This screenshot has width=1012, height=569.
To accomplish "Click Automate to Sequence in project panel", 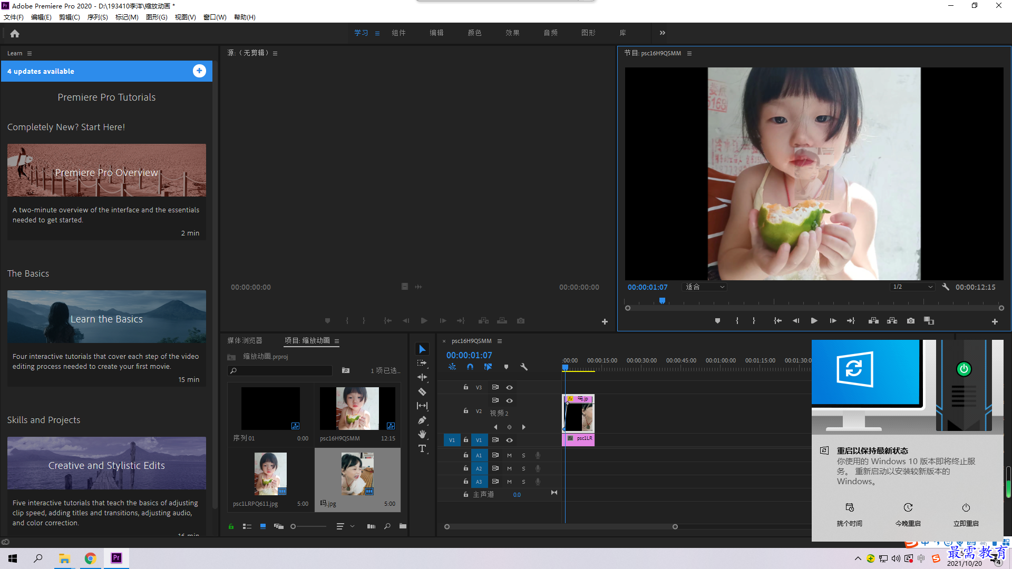I will click(x=371, y=526).
